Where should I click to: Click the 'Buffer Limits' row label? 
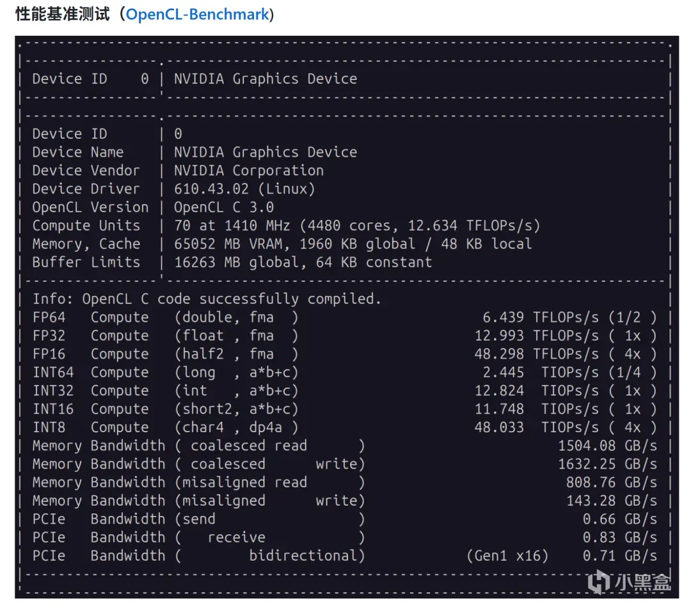pyautogui.click(x=86, y=263)
